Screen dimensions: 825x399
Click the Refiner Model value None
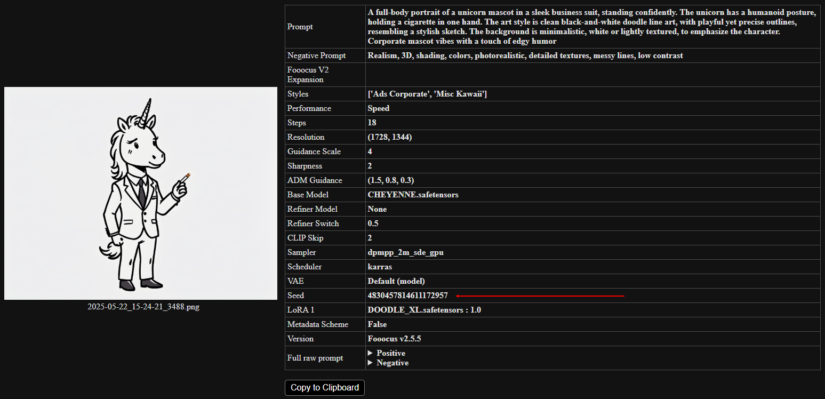[377, 209]
